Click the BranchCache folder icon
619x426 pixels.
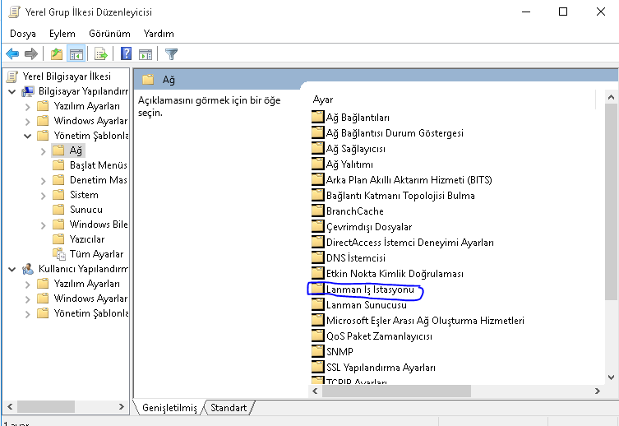[x=317, y=211]
